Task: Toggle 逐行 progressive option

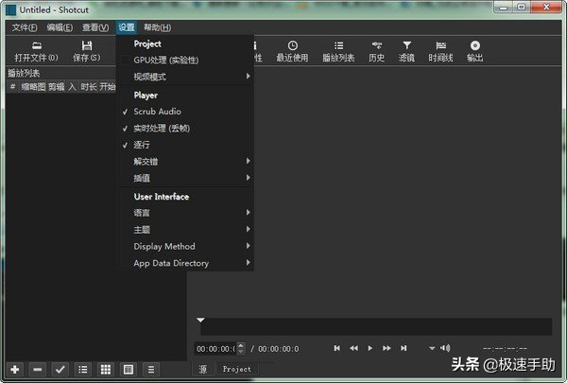Action: coord(186,145)
